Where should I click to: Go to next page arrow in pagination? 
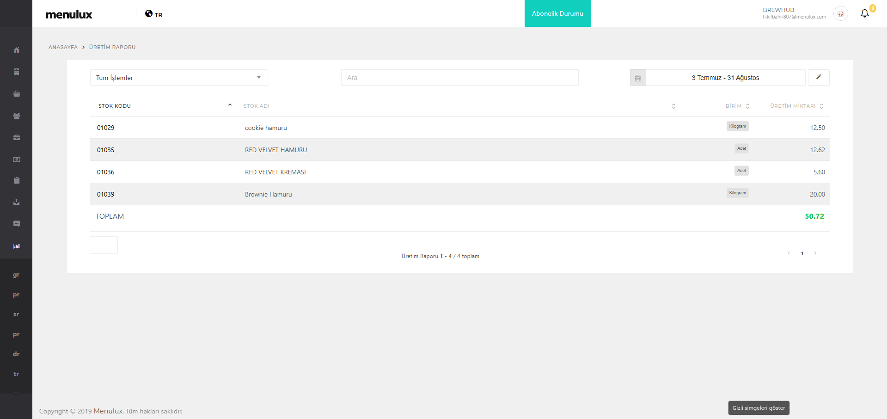pos(815,253)
